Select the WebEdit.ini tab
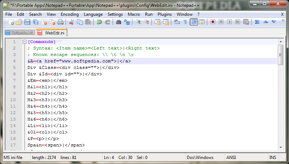This screenshot has height=164, width=289. coord(51,33)
